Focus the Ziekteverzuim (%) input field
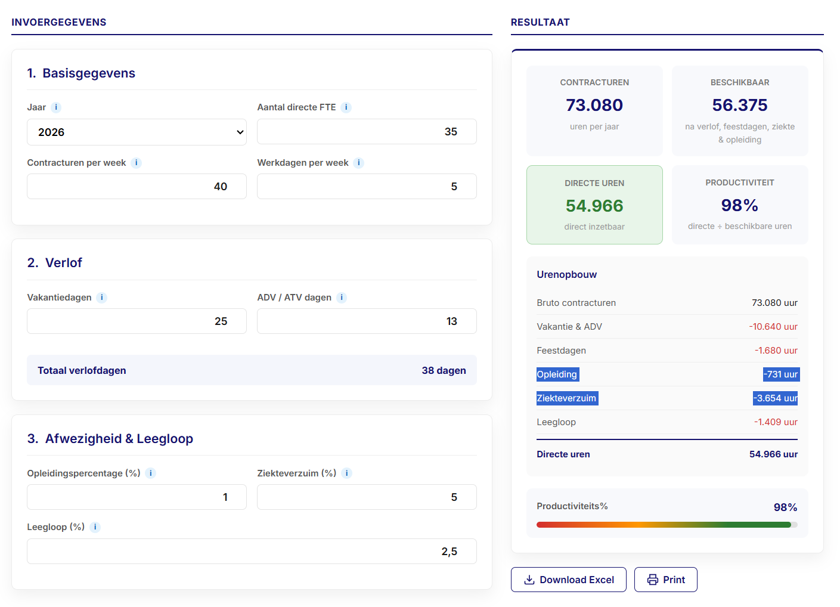The height and width of the screenshot is (607, 840). [x=367, y=497]
